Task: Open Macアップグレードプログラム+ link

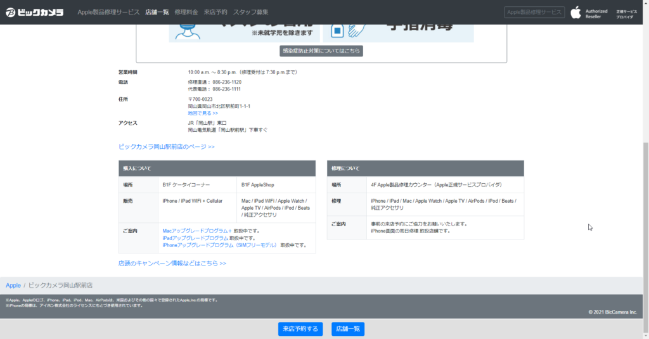Action: tap(197, 231)
